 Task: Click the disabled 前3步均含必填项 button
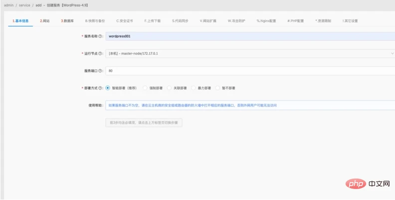[x=144, y=123]
